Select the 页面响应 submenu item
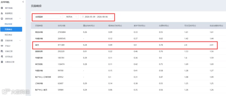 tap(11, 29)
